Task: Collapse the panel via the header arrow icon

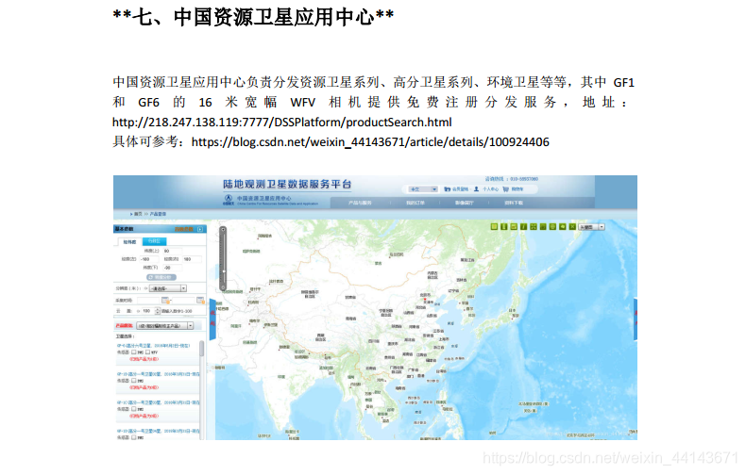Action: (x=200, y=229)
